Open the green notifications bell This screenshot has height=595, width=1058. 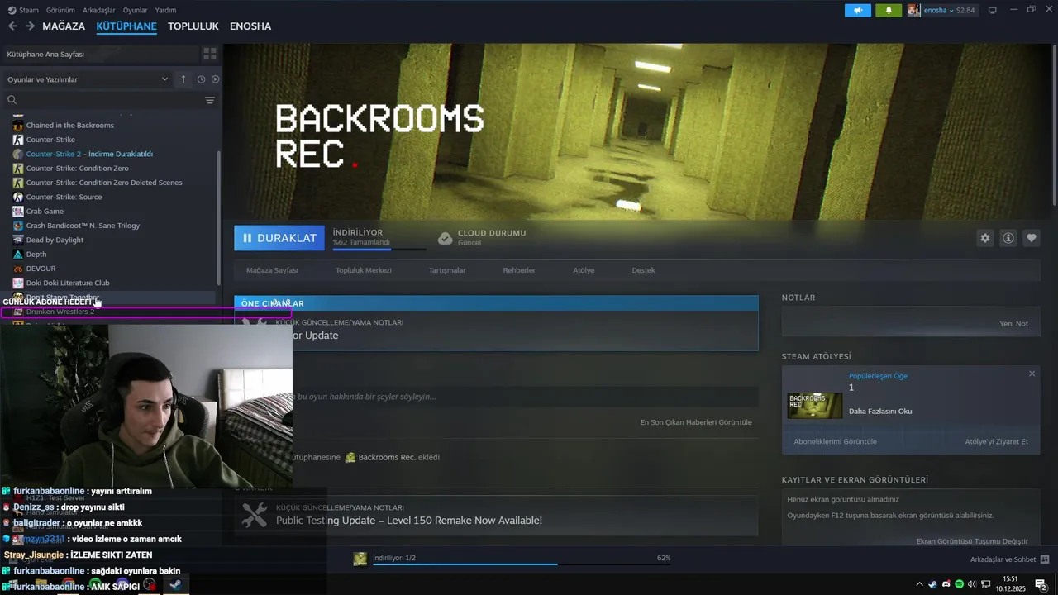tap(889, 10)
